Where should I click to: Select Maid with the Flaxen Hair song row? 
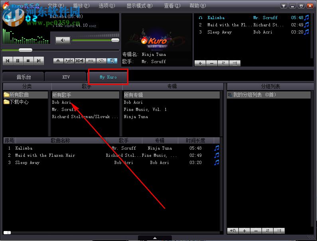click(x=111, y=155)
